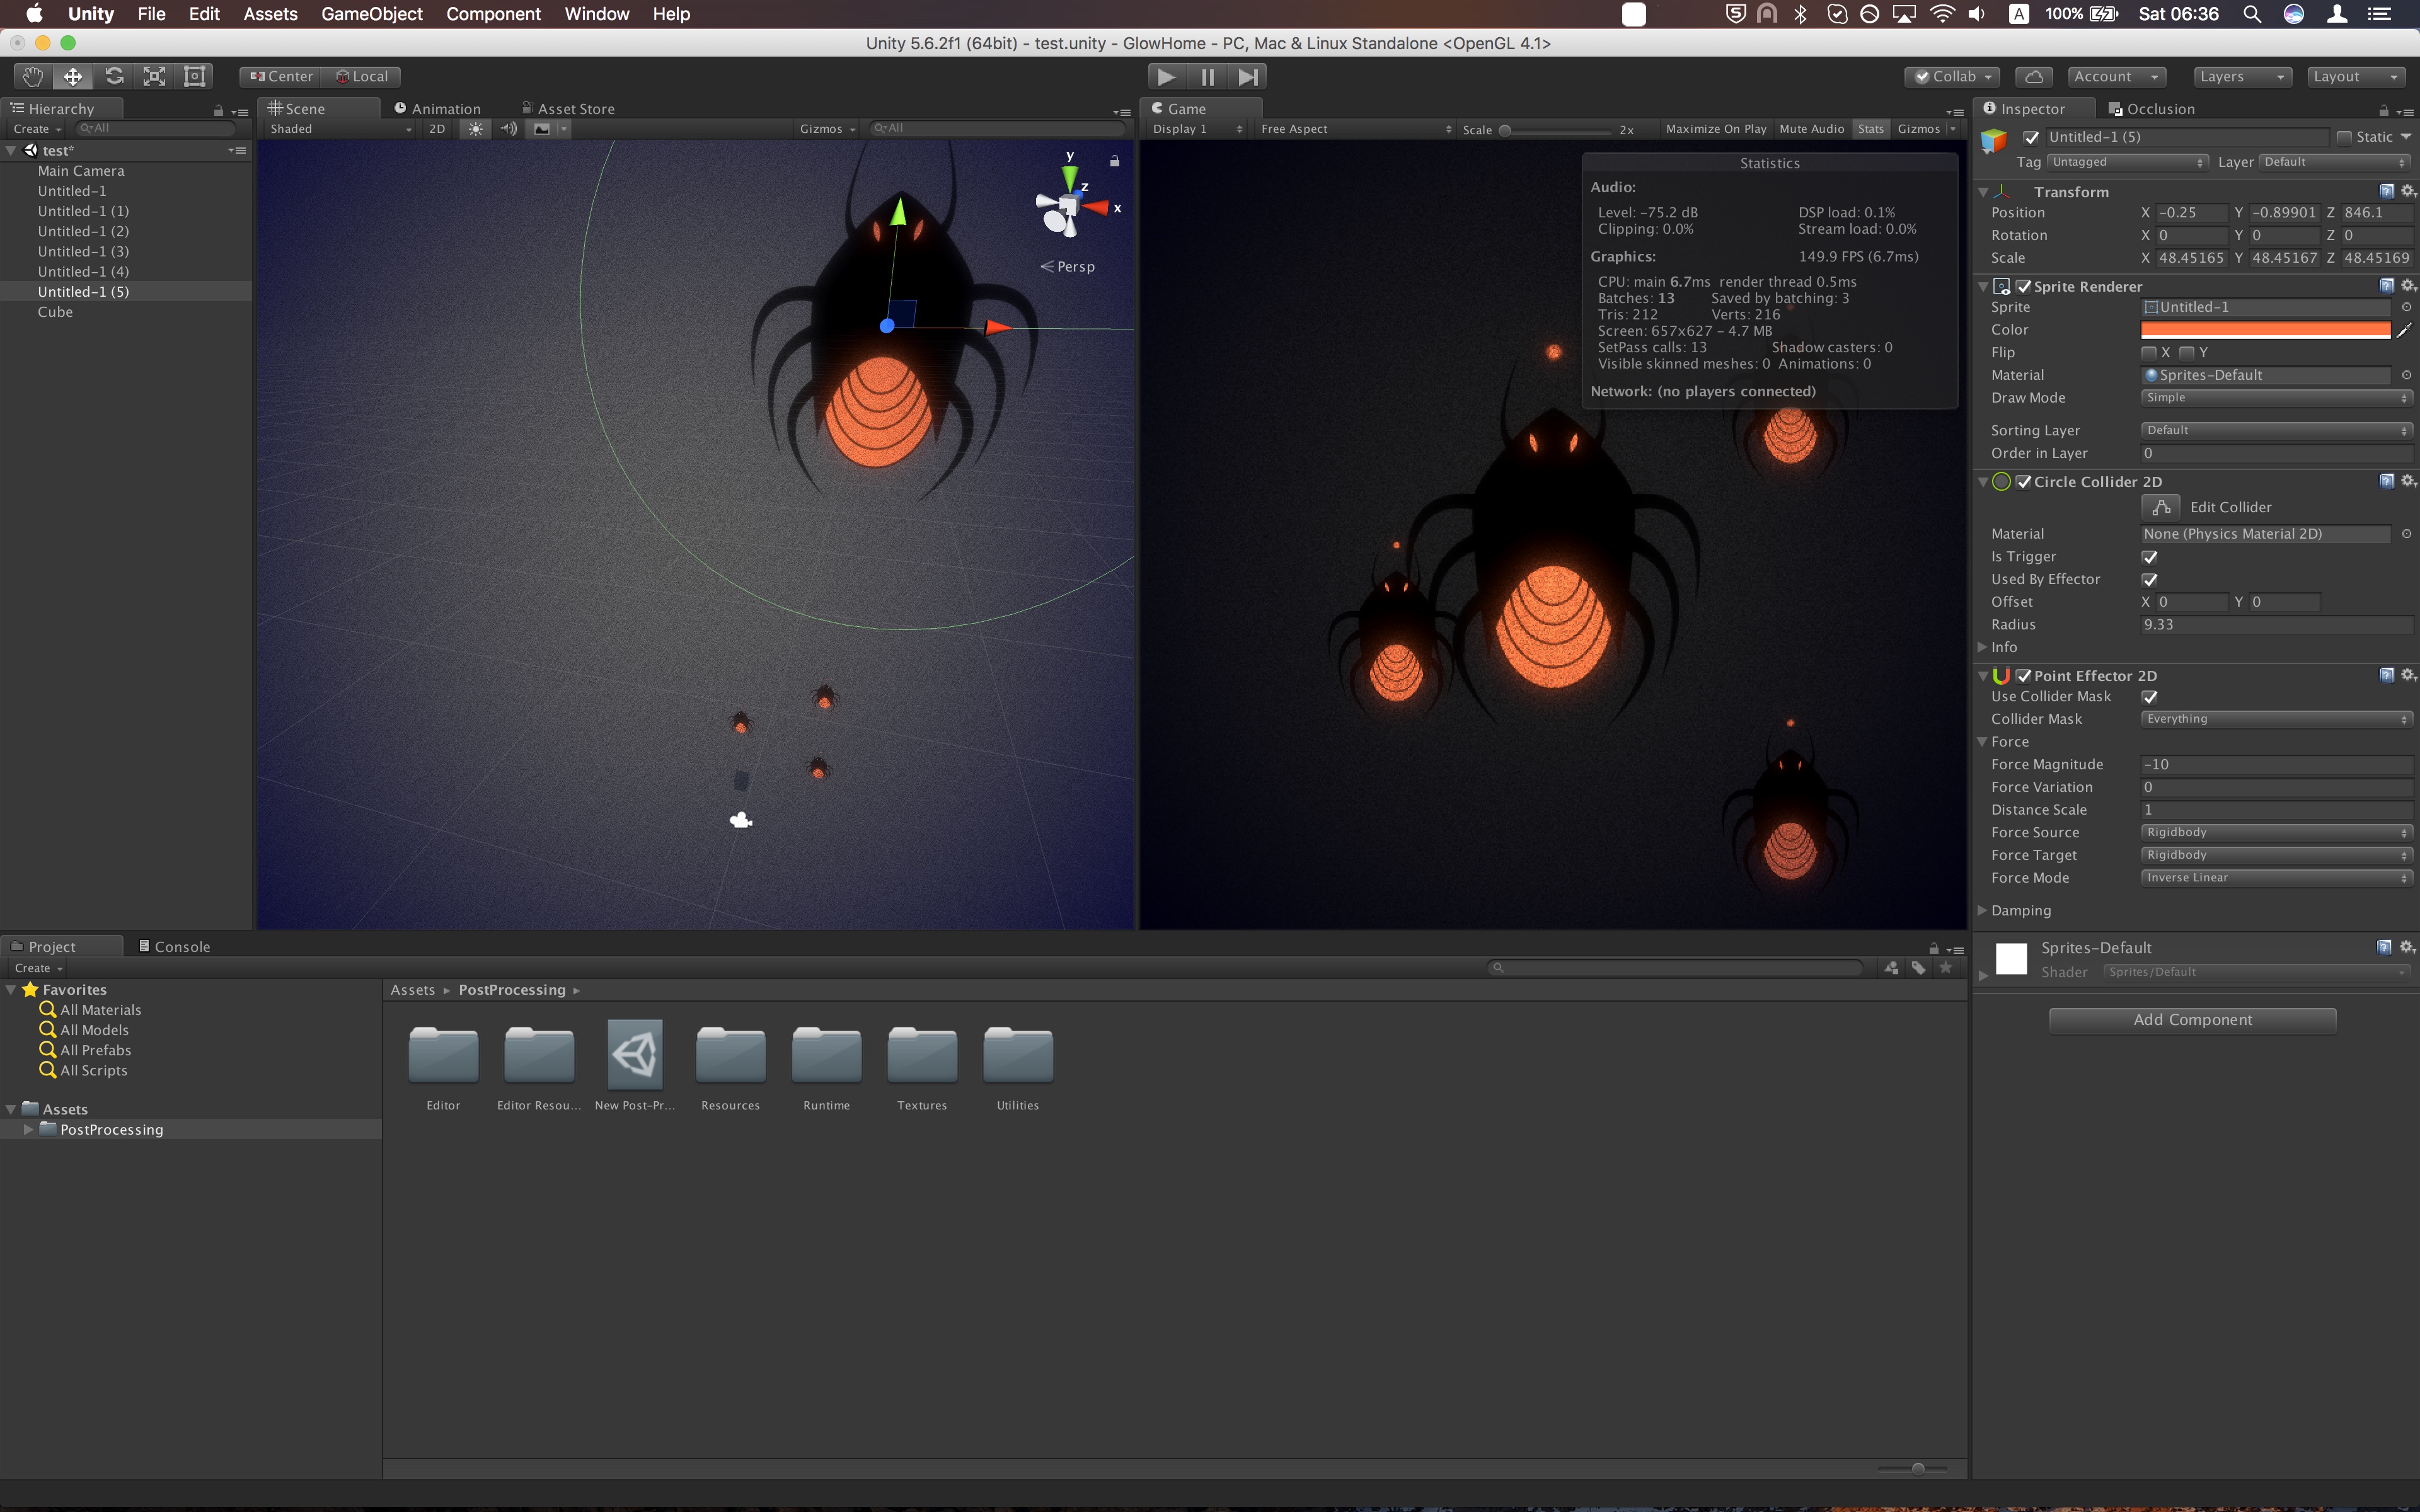Toggle the Stats button in Game view
The height and width of the screenshot is (1512, 2420).
[x=1870, y=129]
